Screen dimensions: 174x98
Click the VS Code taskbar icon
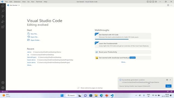point(112,96)
